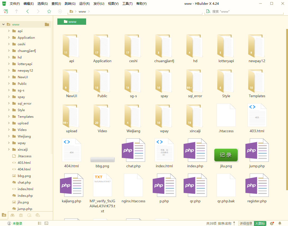Screen dimensions: 288x226
Task: Click the notification bell icon
Action: pyautogui.click(x=280, y=223)
